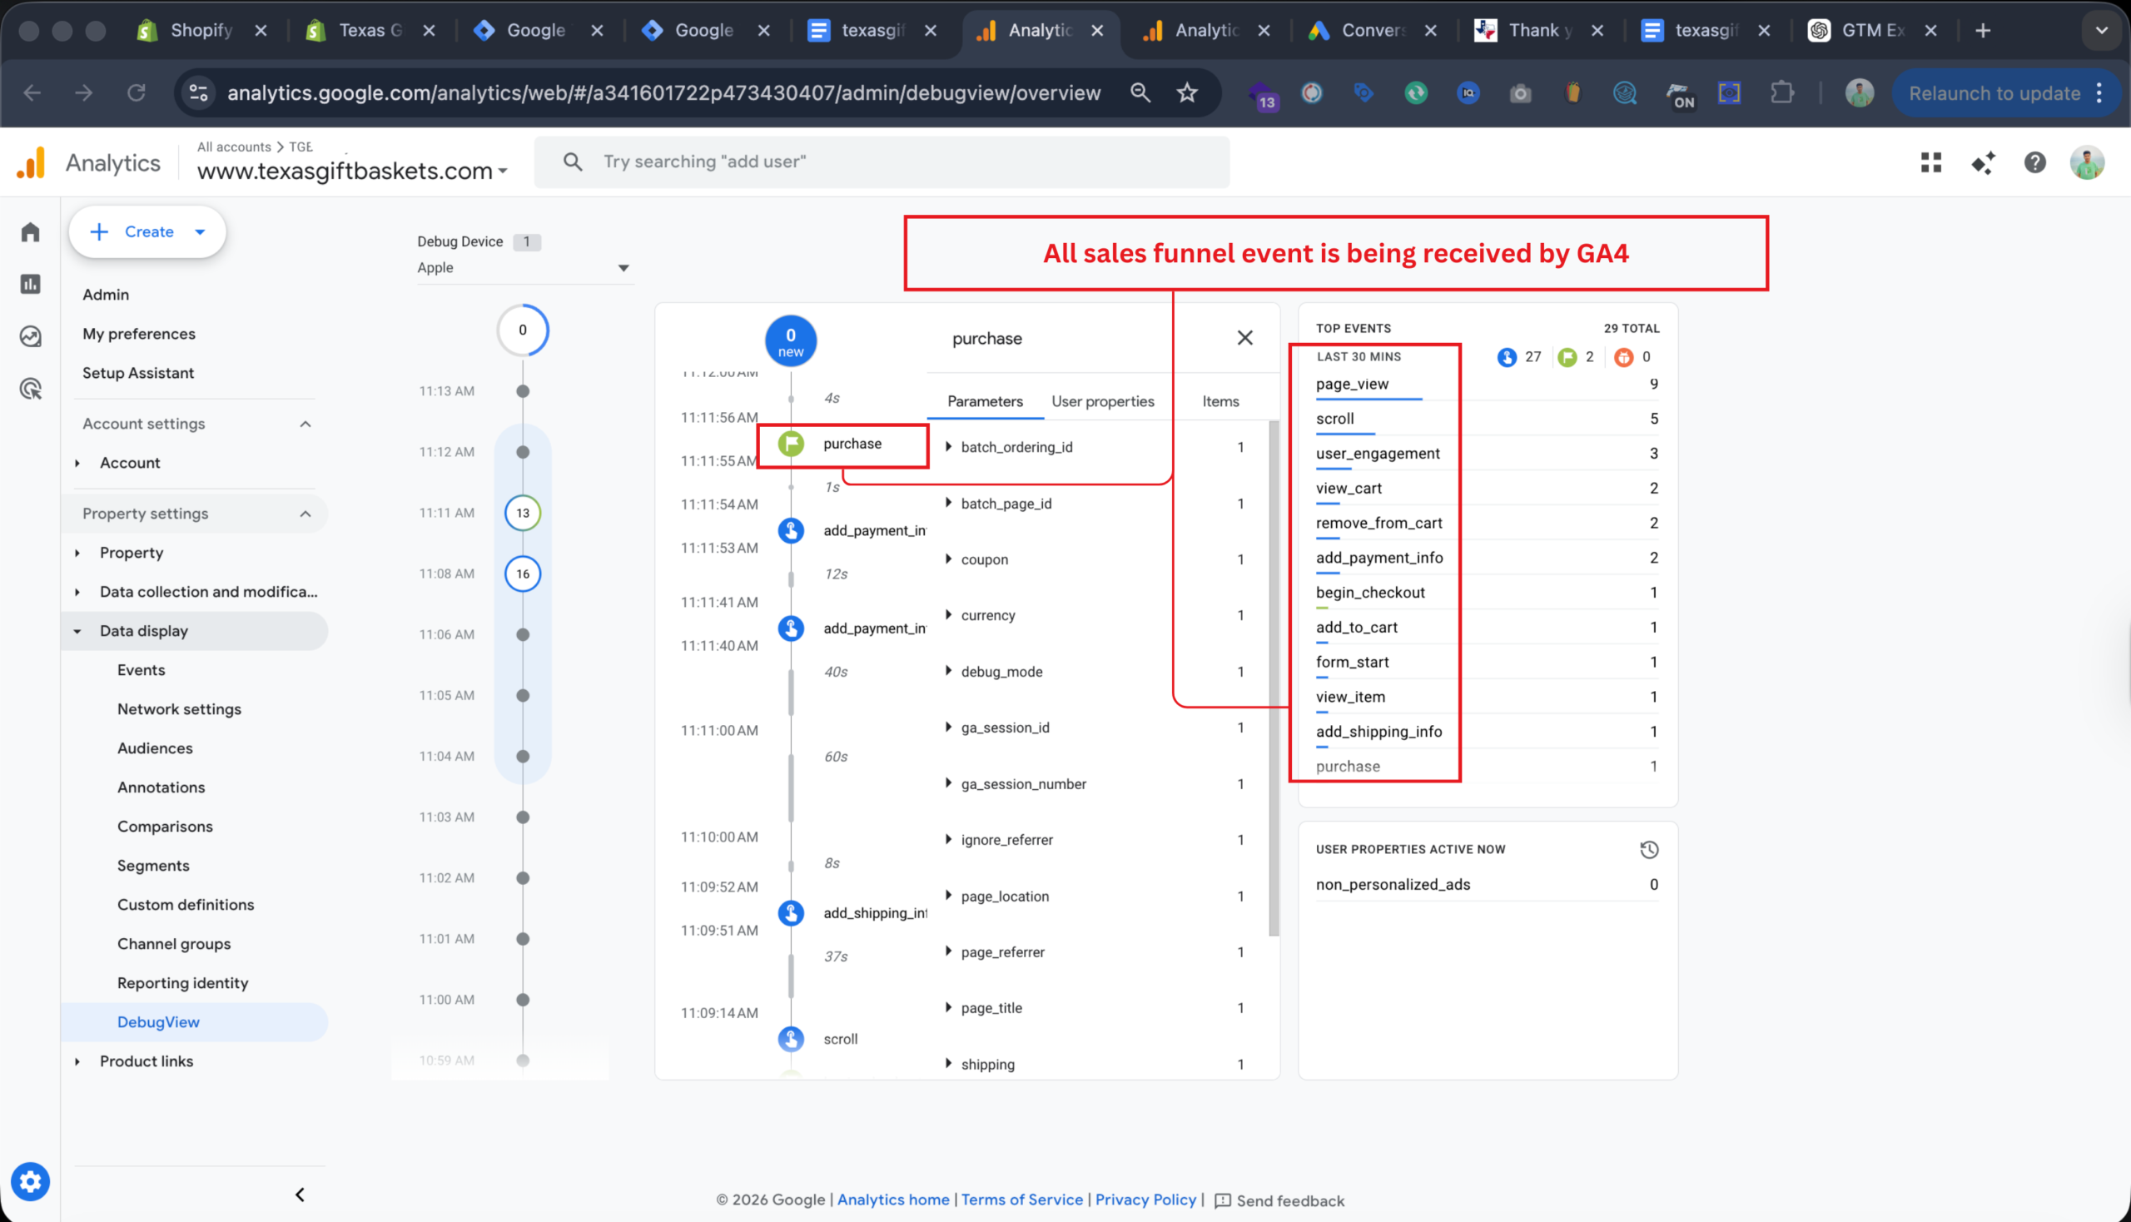Switch to the Items tab
Viewport: 2131px width, 1222px height.
[x=1219, y=401]
